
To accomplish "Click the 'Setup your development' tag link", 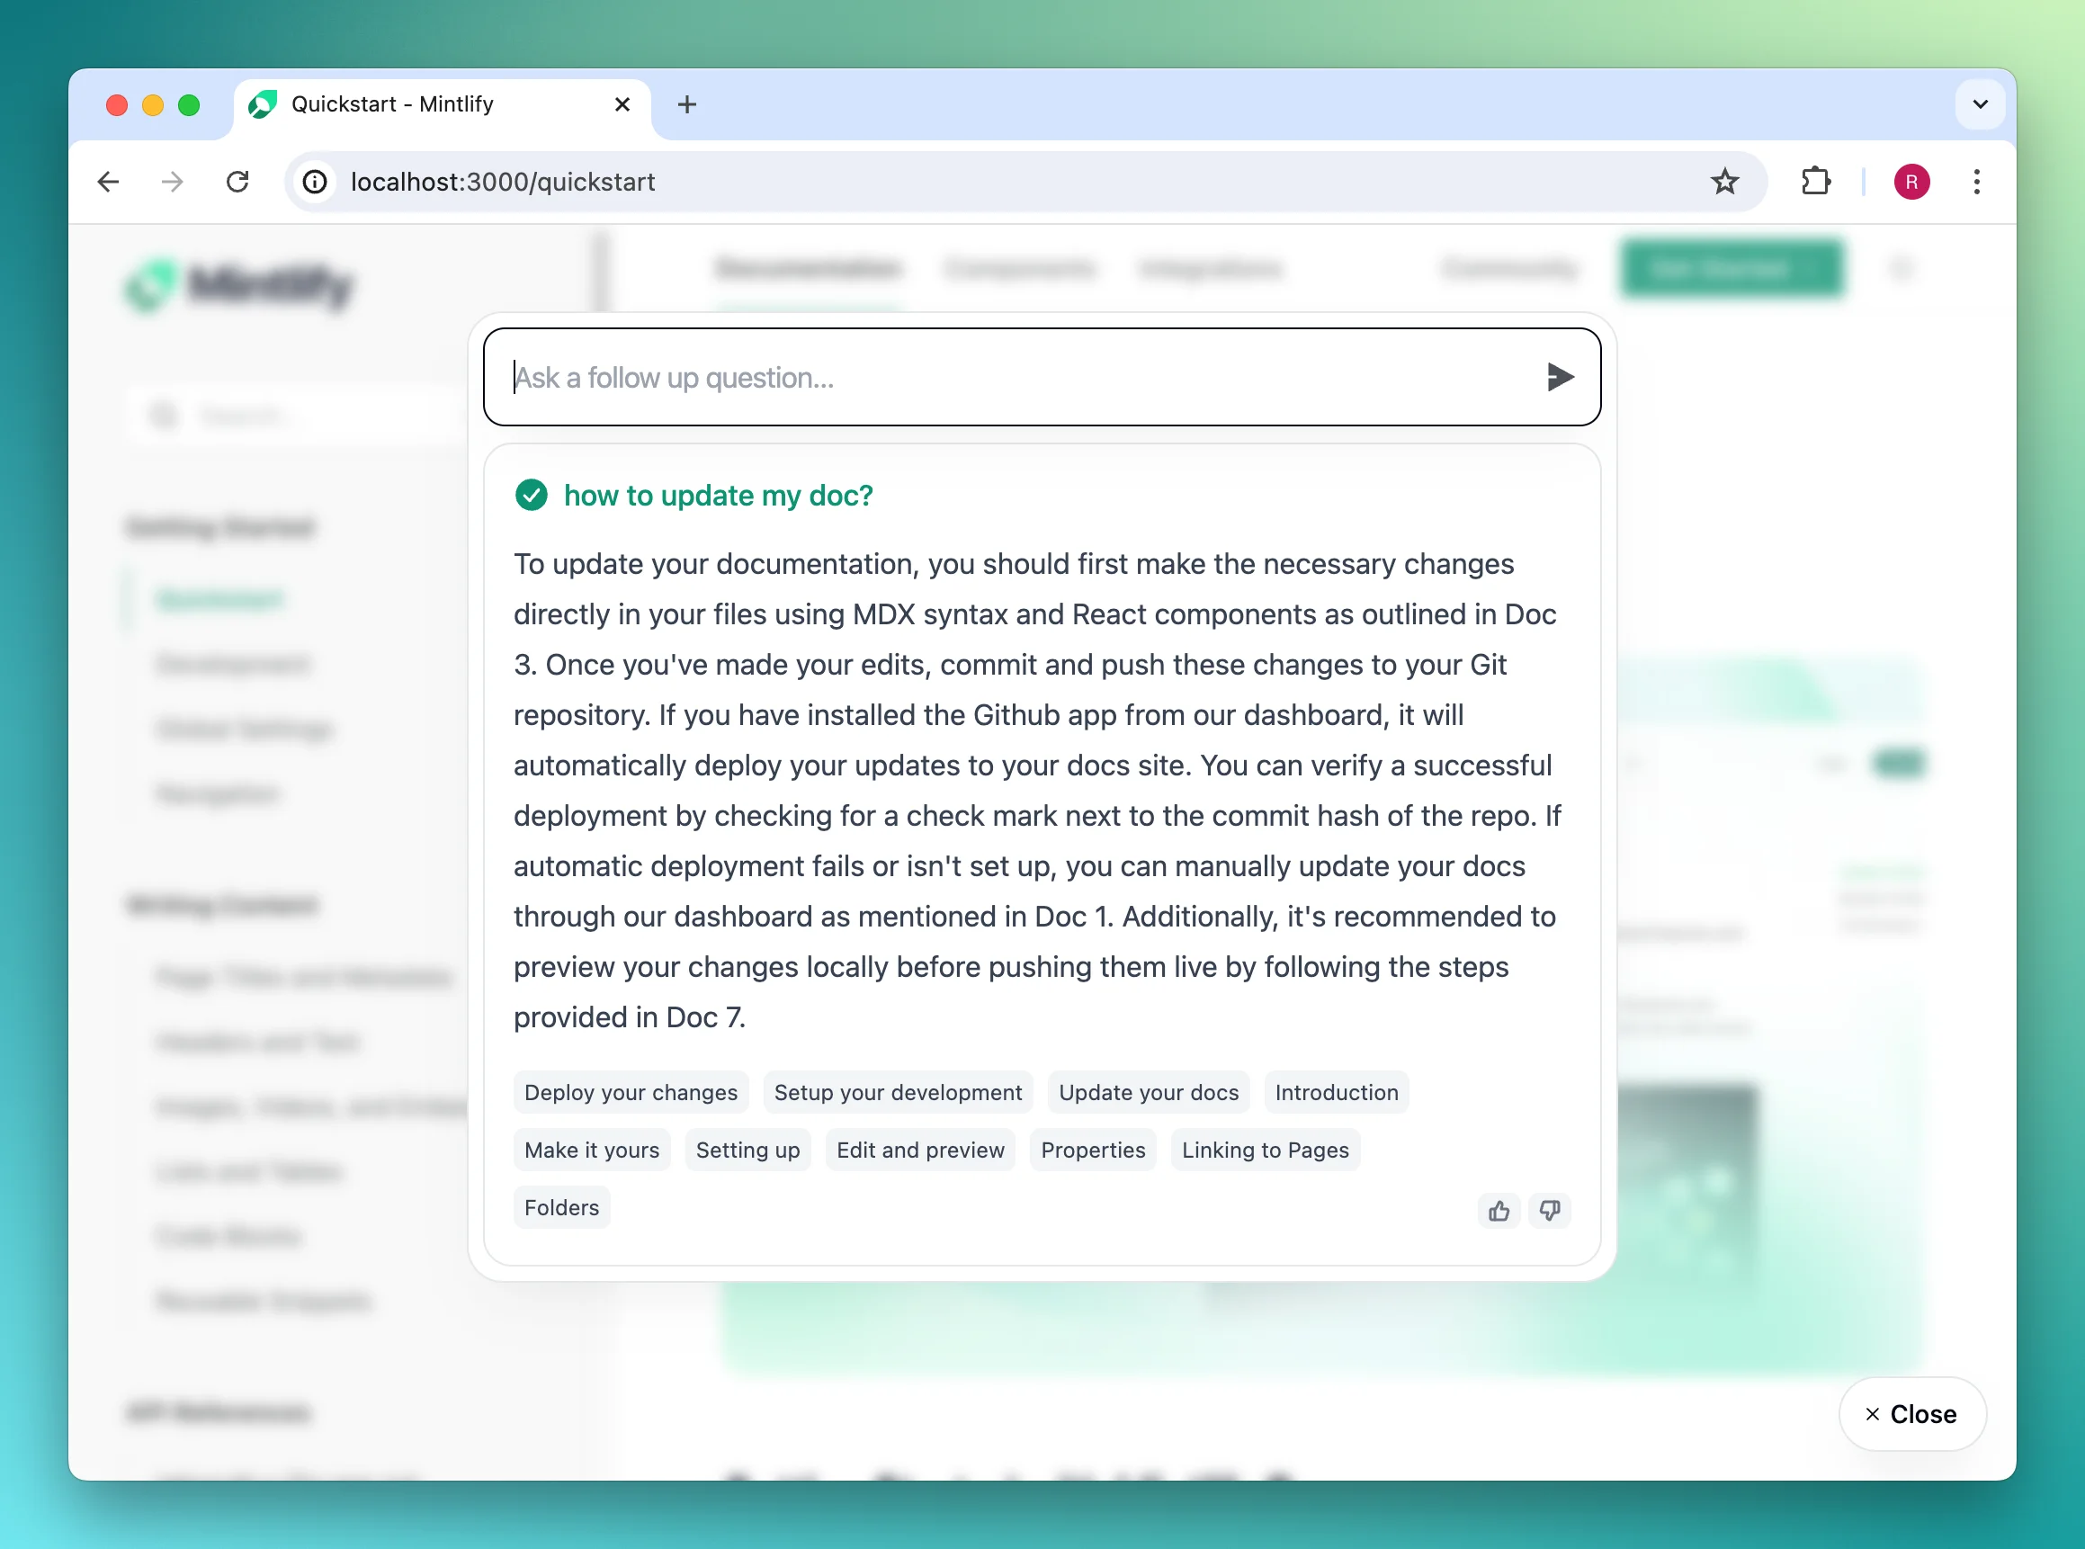I will (x=898, y=1092).
